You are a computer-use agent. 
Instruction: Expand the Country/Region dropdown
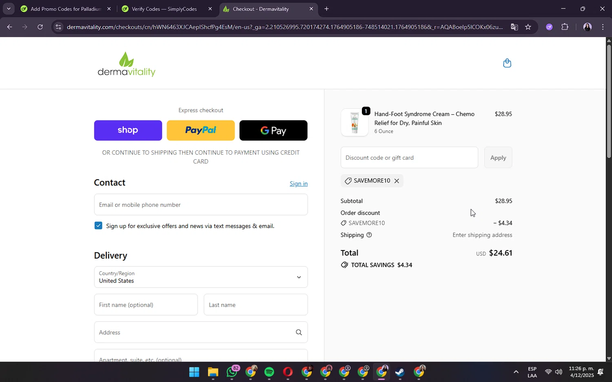(201, 277)
